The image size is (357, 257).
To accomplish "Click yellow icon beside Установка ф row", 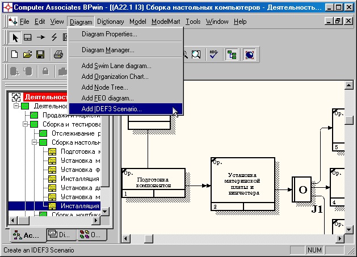I will click(52, 170).
